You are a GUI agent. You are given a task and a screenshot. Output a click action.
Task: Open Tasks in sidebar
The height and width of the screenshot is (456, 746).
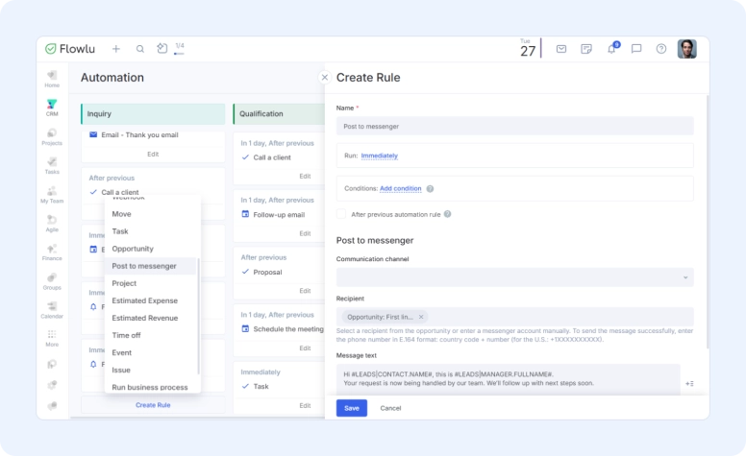click(52, 166)
